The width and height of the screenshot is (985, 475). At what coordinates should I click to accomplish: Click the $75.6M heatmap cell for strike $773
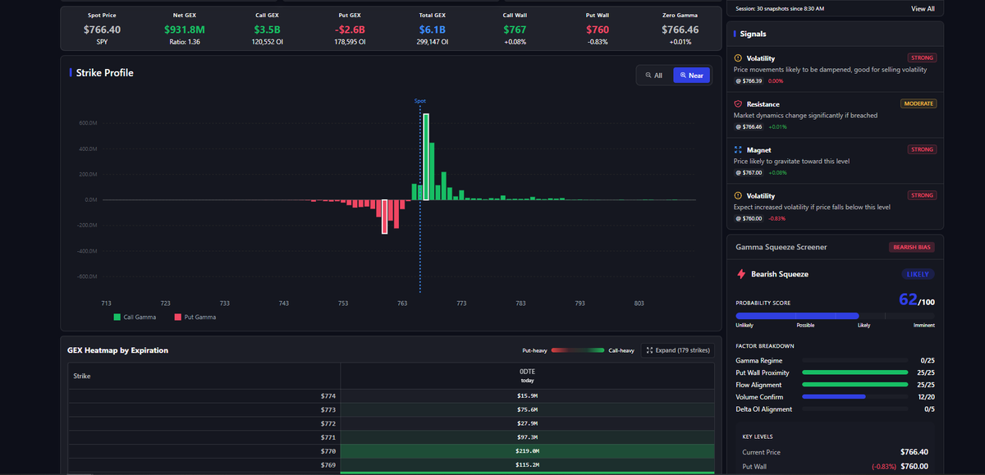pyautogui.click(x=527, y=409)
